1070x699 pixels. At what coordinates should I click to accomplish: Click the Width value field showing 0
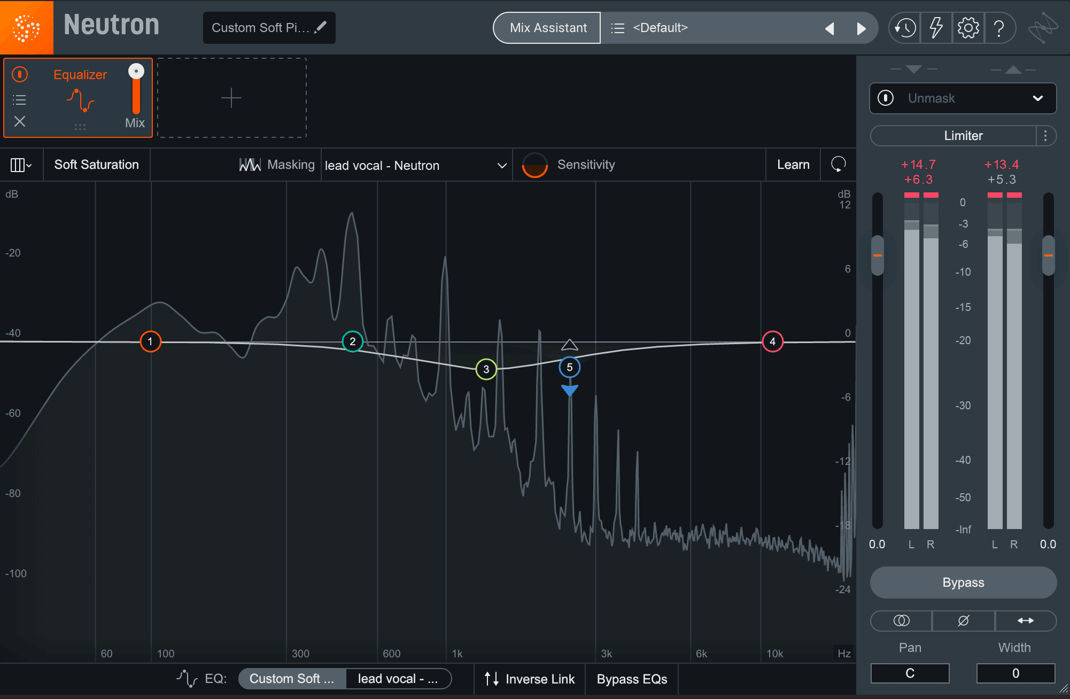pyautogui.click(x=1015, y=673)
